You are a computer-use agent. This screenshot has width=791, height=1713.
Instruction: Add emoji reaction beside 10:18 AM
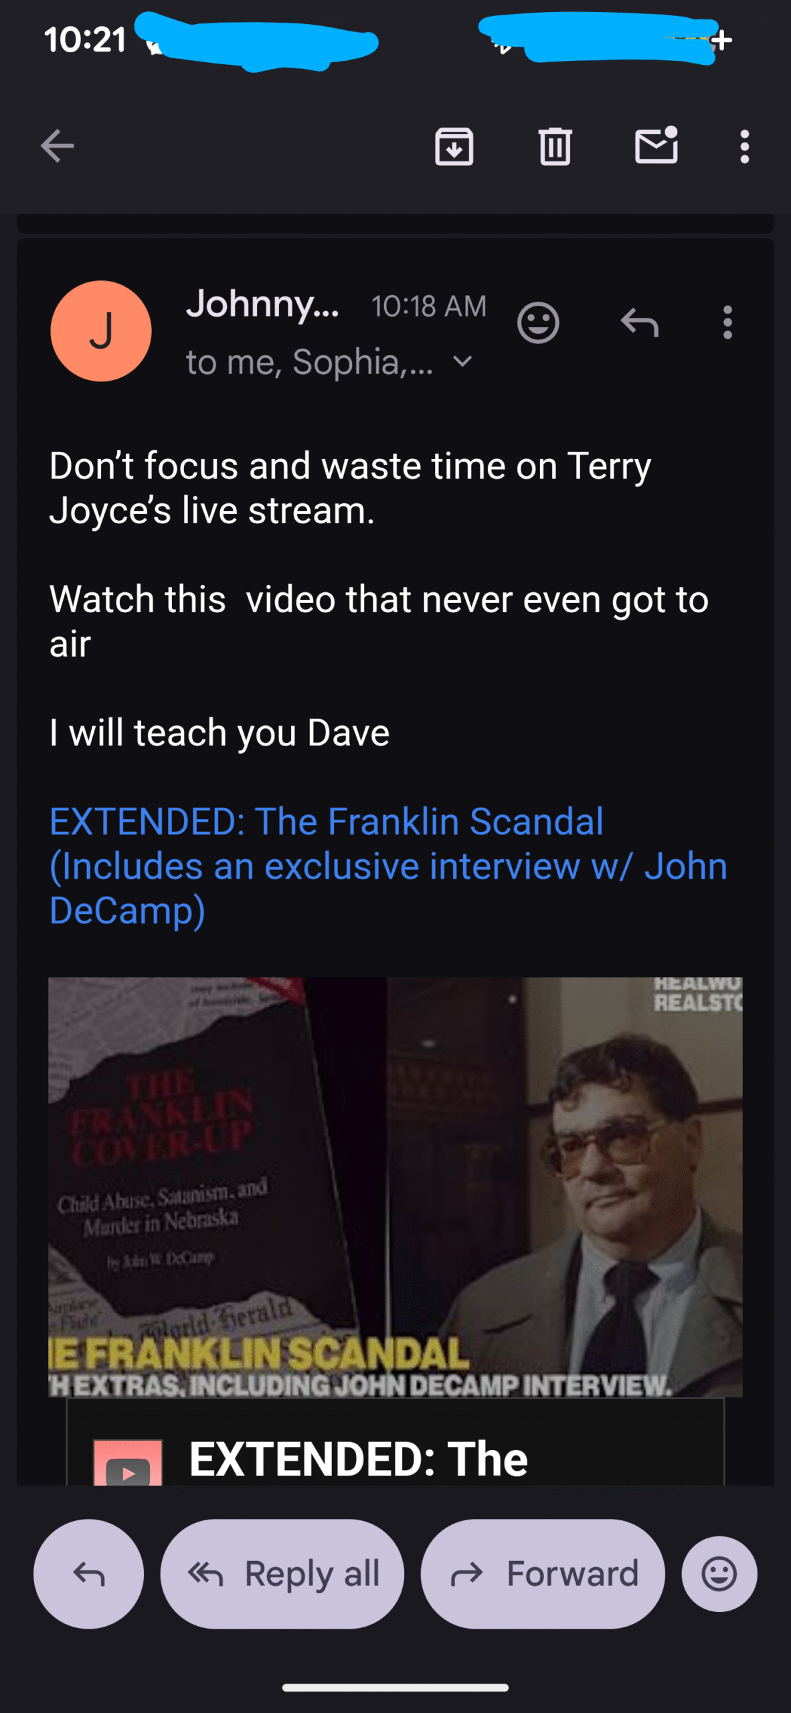pyautogui.click(x=538, y=323)
